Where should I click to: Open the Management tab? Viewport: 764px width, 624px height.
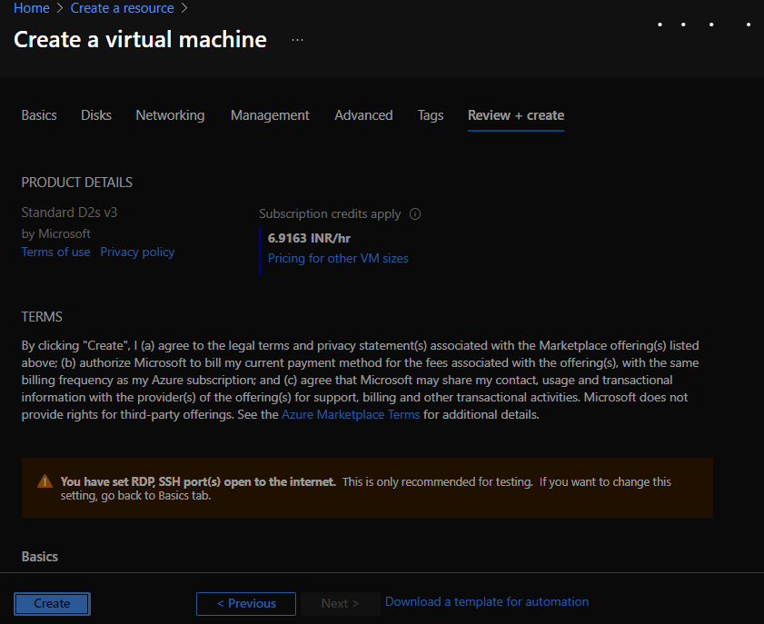click(x=270, y=115)
